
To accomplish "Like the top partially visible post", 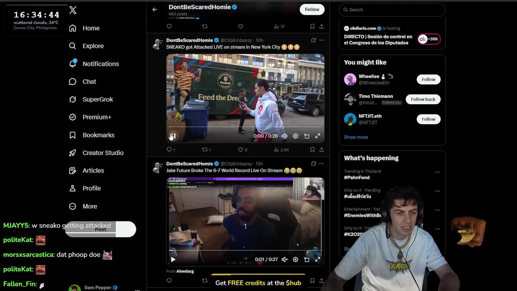I will click(241, 26).
